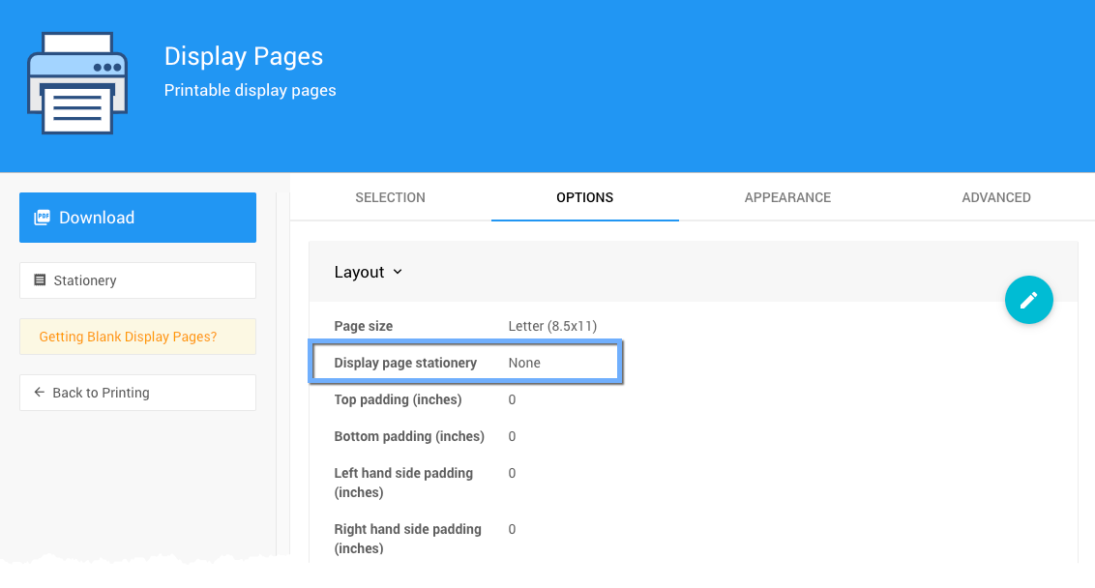Click the Top padding (inches) value

pos(512,399)
